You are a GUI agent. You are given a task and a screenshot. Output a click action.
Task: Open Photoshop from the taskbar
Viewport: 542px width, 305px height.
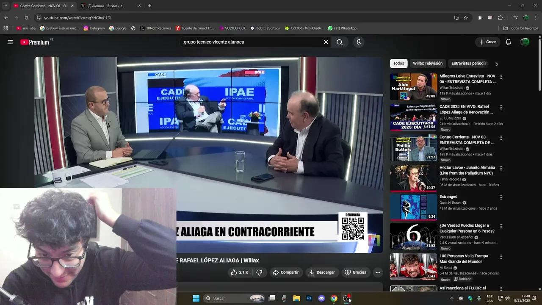coord(309,298)
